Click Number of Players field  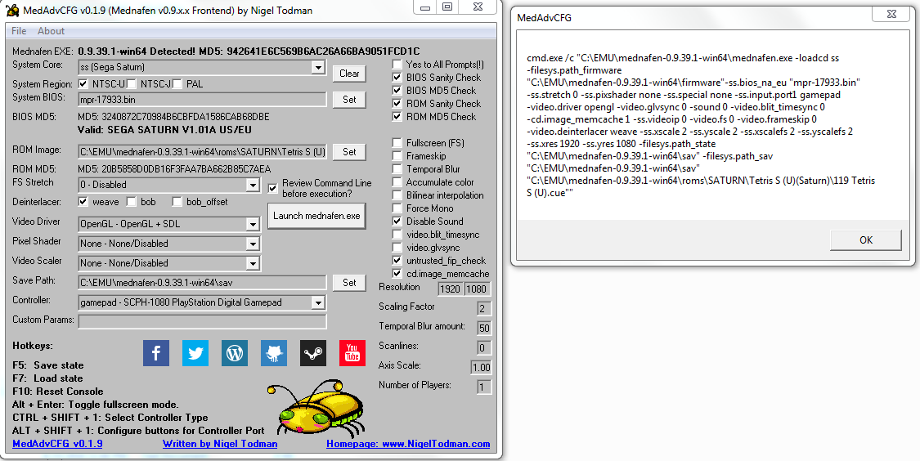pos(484,387)
